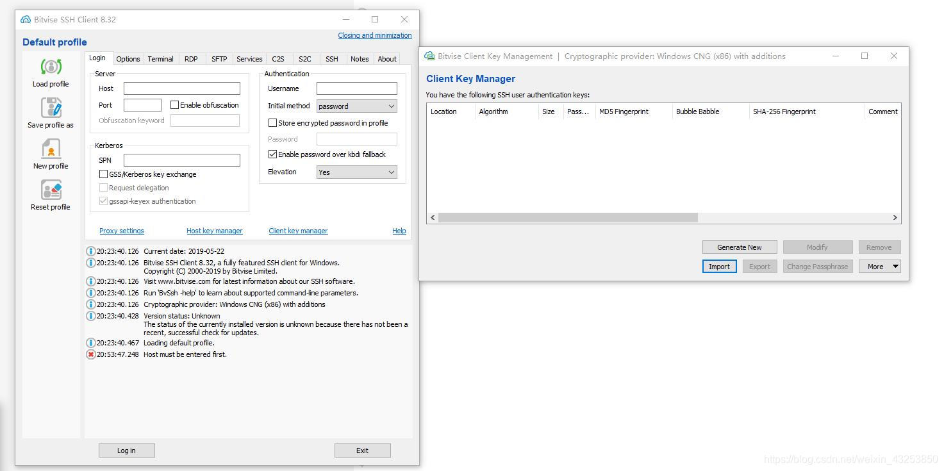Select the S2C tab
This screenshot has width=944, height=471.
tap(305, 59)
